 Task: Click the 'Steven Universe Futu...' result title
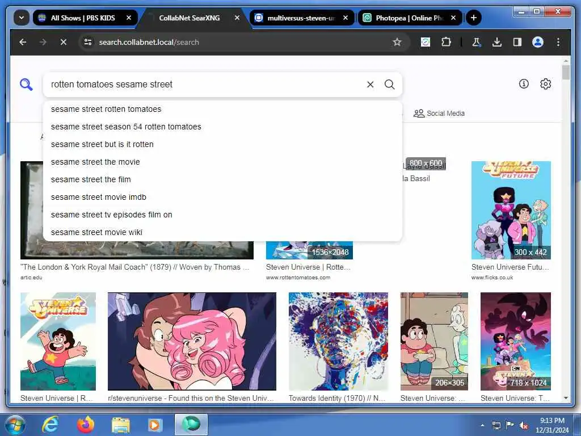[x=510, y=267]
